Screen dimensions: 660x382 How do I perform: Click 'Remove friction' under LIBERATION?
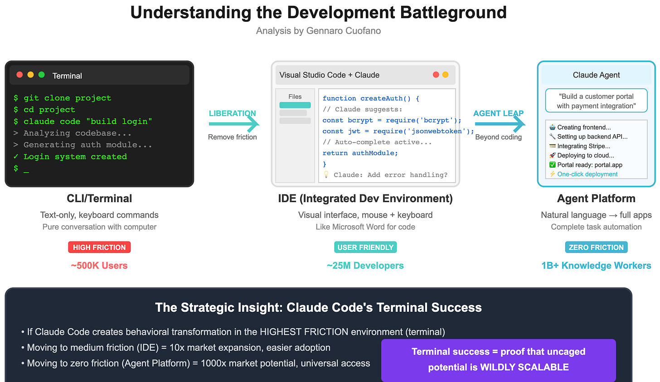[x=233, y=137]
